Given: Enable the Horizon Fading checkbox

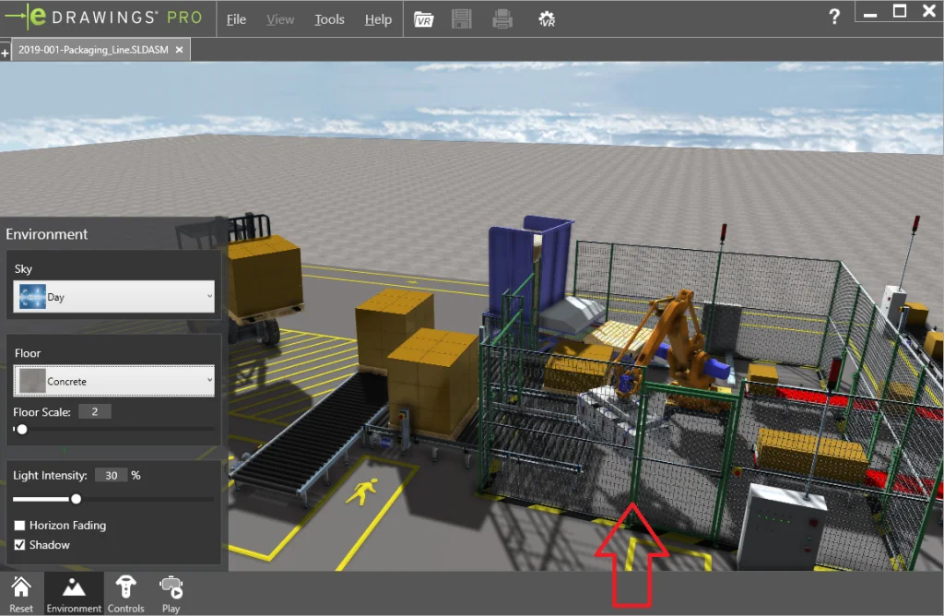Looking at the screenshot, I should 19,526.
